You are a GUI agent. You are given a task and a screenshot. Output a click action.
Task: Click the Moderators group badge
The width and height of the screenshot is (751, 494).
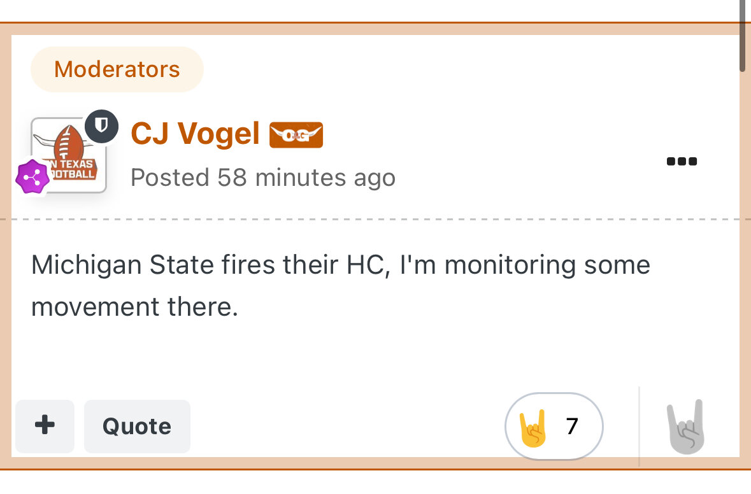117,69
